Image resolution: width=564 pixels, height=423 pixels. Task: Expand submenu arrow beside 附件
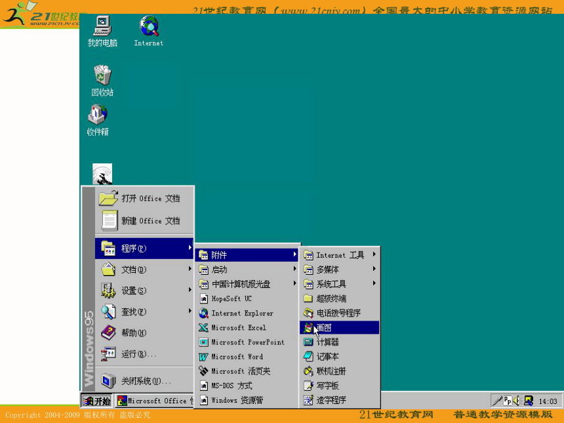(294, 254)
